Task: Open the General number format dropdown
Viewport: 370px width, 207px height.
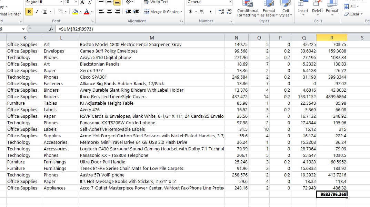Action: [x=230, y=2]
